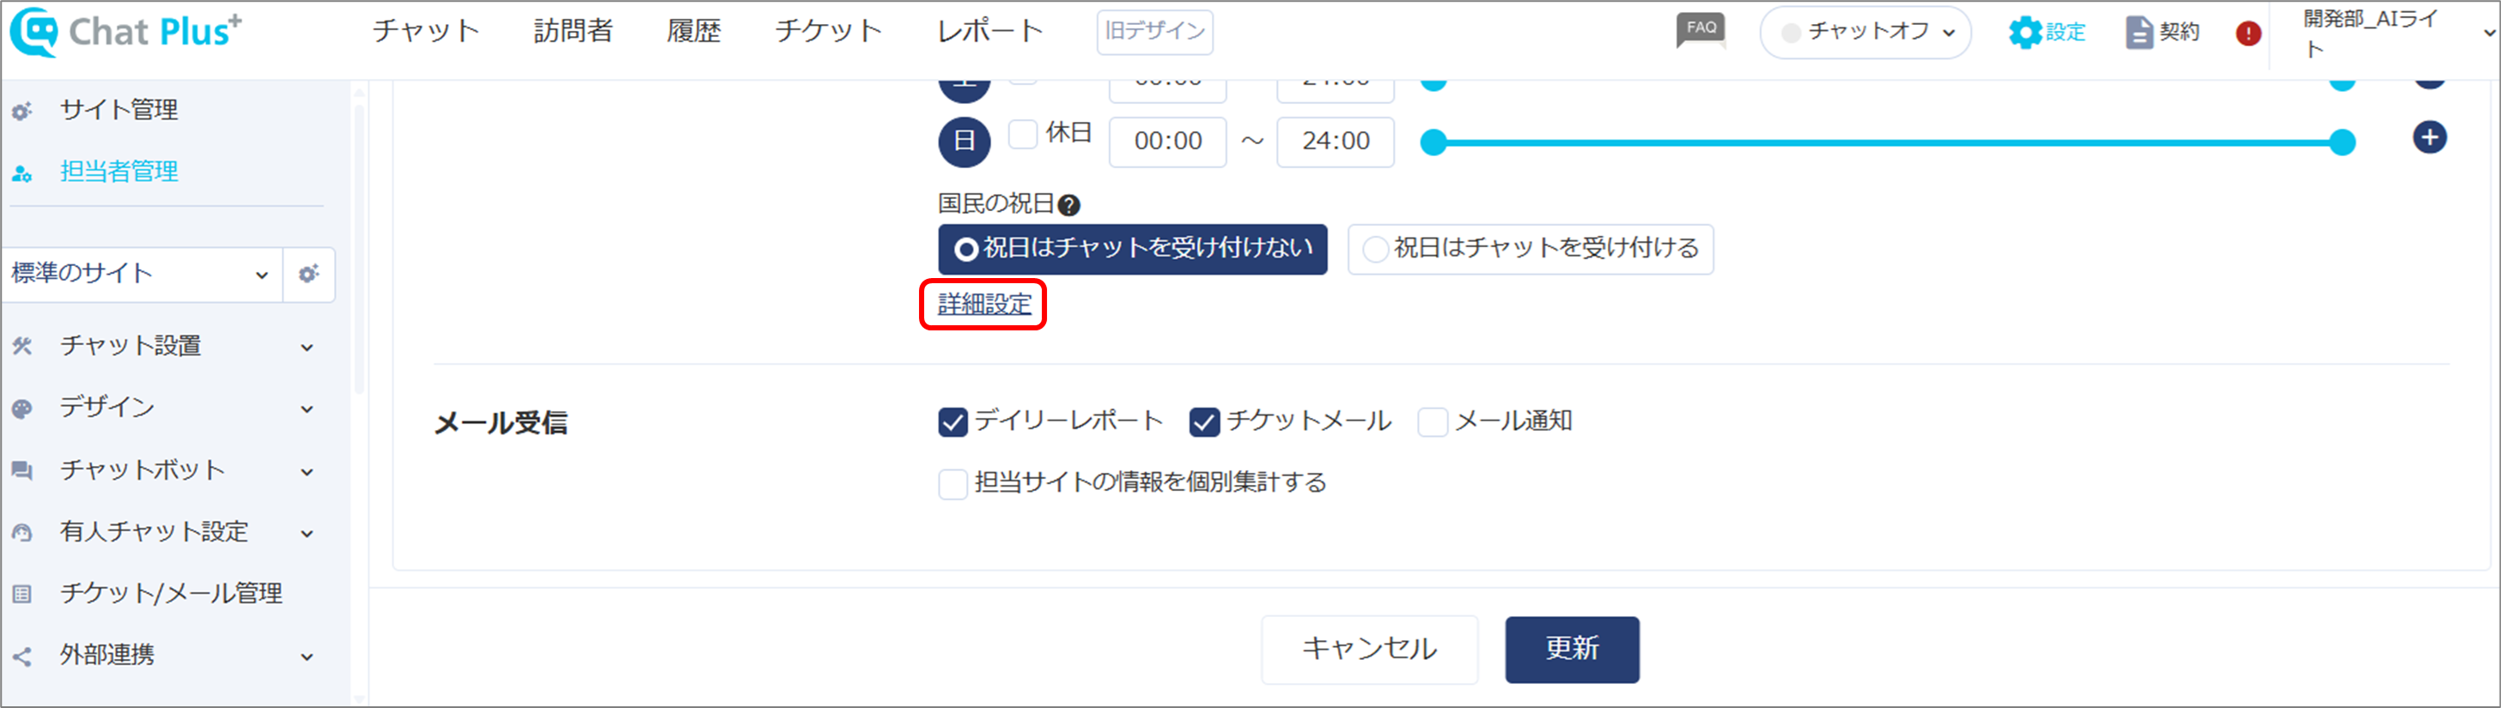
Task: Open the 履歴 top menu
Action: pos(693,31)
